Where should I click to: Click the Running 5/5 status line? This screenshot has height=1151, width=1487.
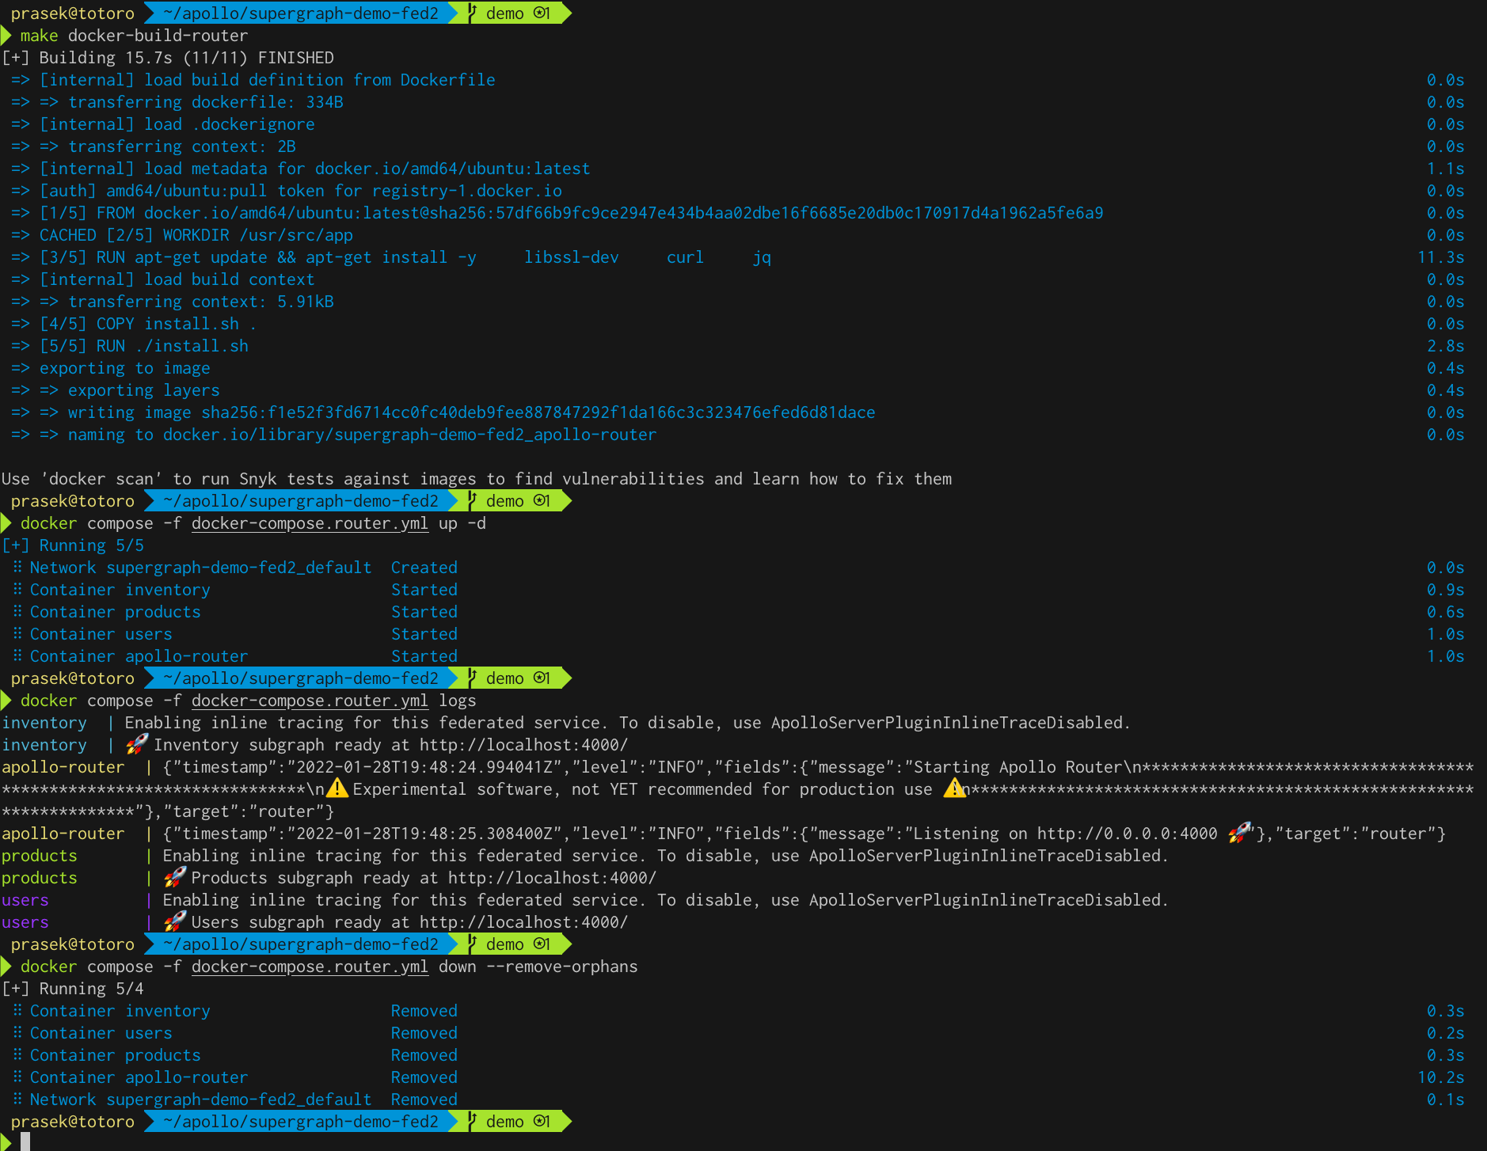73,545
